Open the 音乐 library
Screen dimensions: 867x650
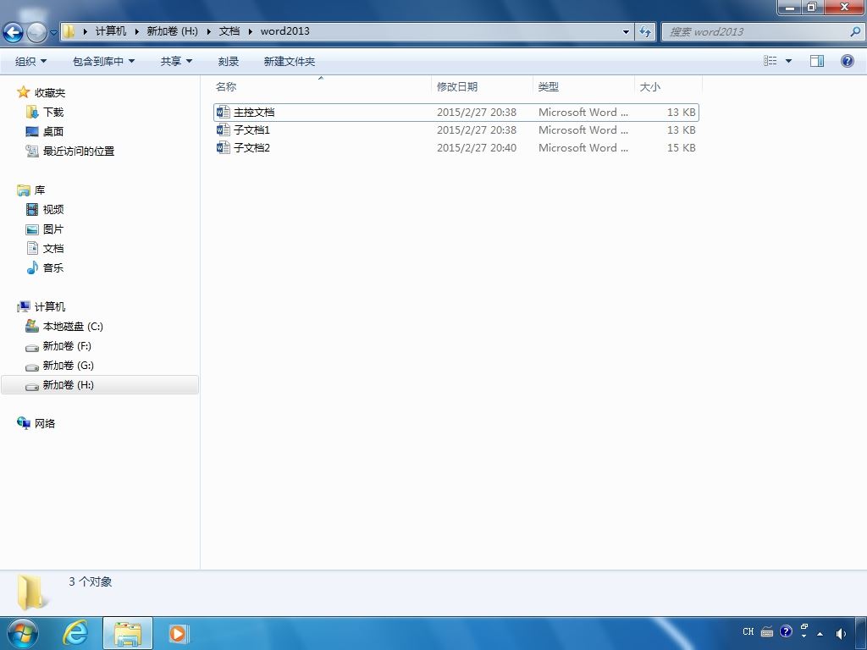(x=53, y=267)
